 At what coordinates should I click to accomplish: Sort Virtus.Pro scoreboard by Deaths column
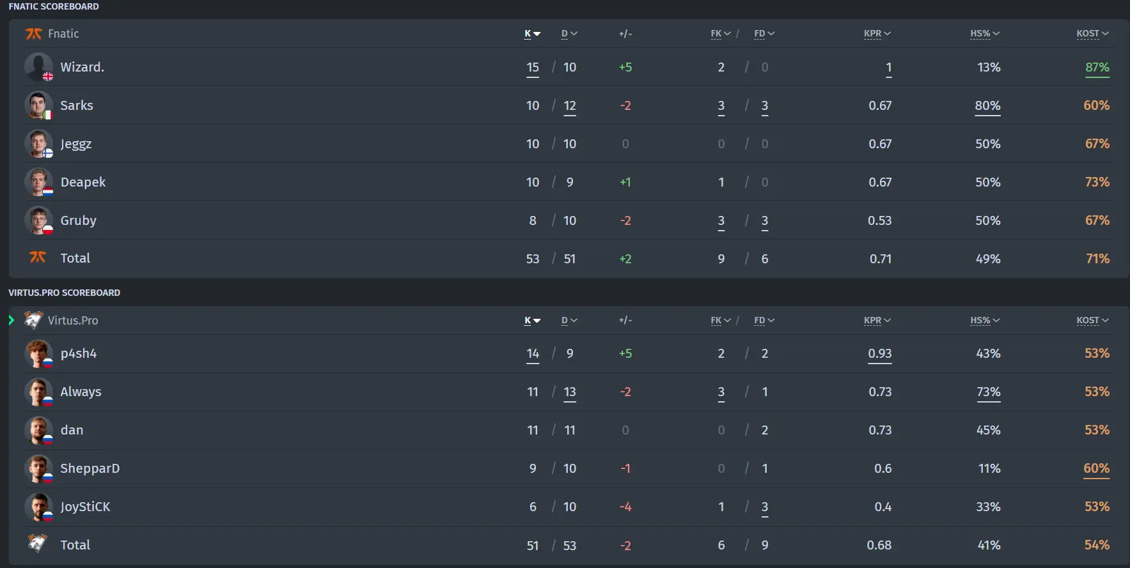[569, 321]
